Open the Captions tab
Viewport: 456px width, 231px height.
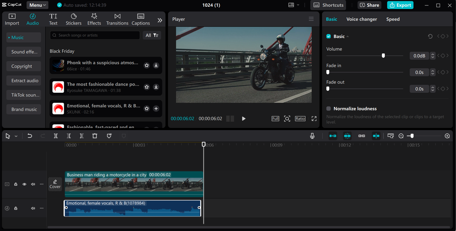141,19
